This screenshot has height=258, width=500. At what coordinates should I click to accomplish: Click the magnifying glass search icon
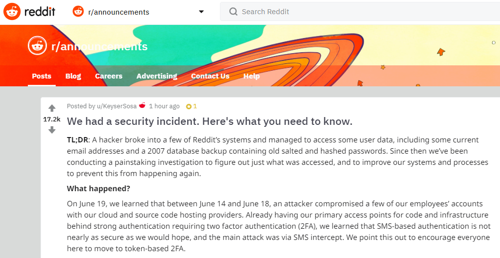[x=234, y=12]
